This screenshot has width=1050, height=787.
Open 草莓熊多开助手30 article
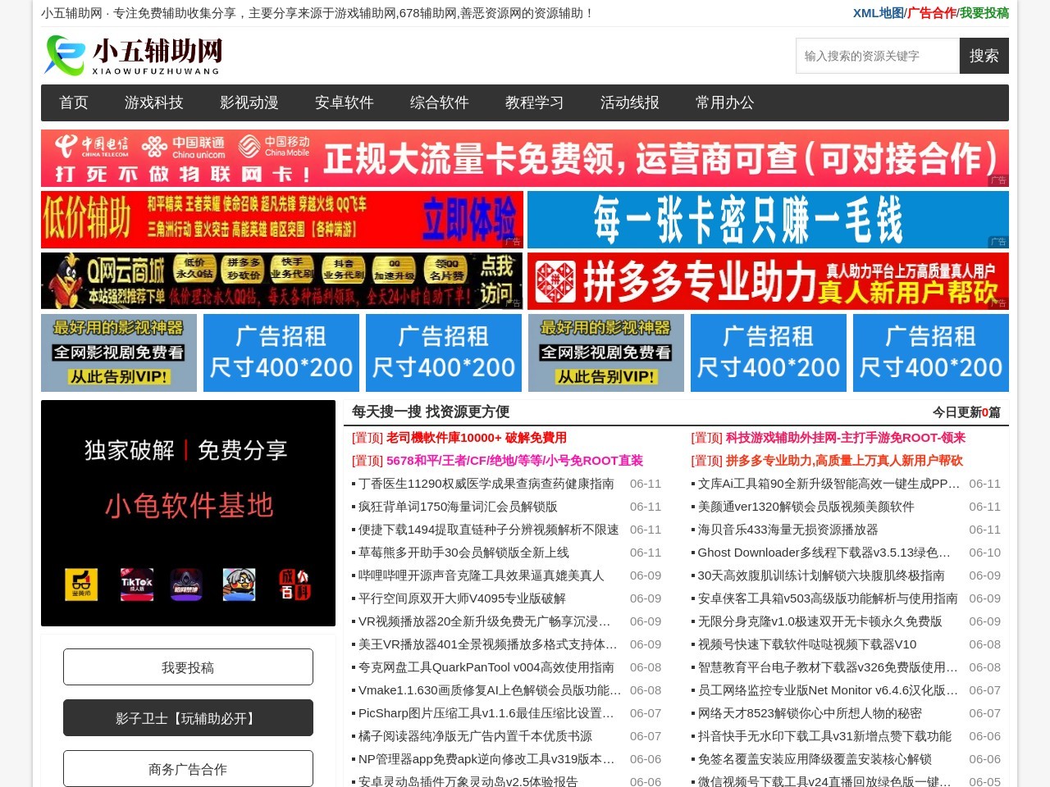pos(463,553)
